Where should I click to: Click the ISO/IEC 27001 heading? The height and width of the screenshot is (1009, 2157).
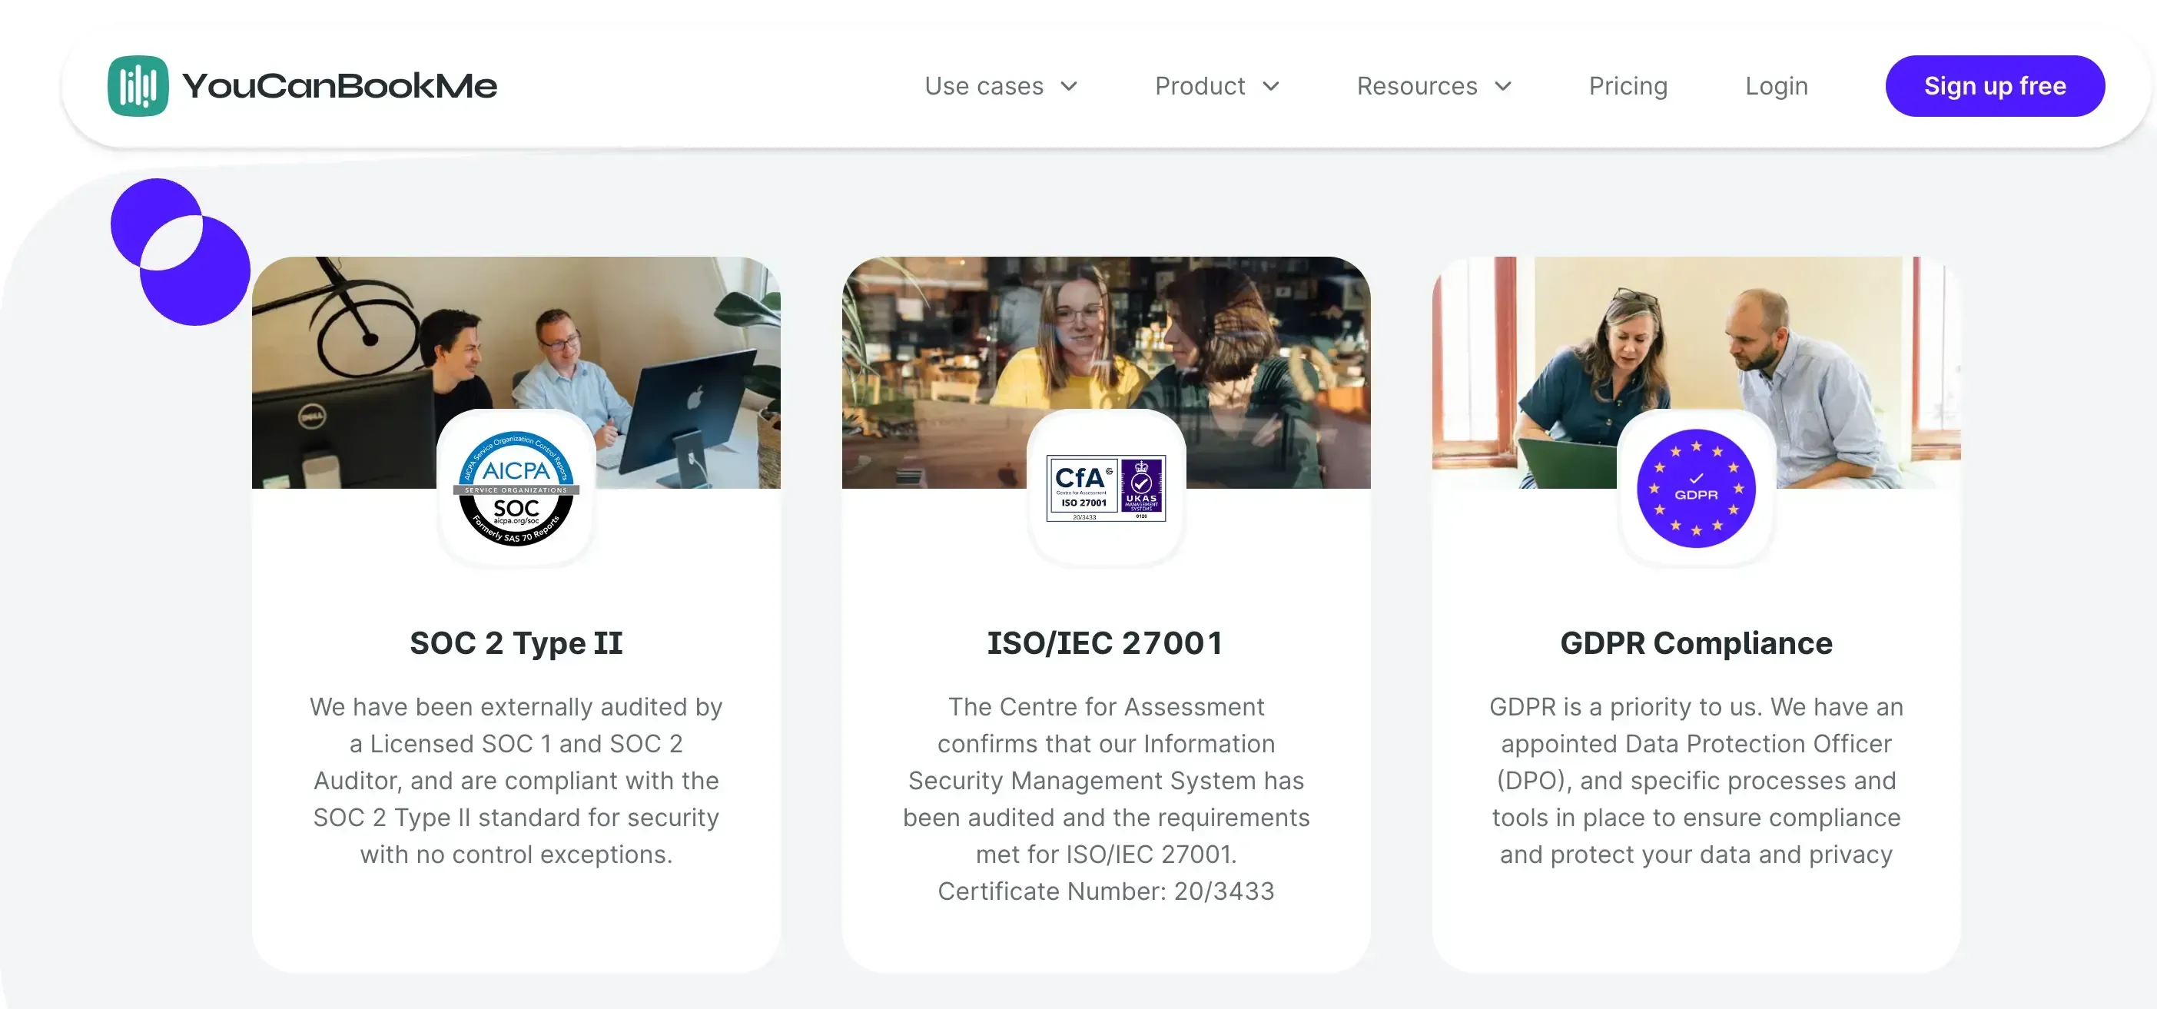point(1105,643)
